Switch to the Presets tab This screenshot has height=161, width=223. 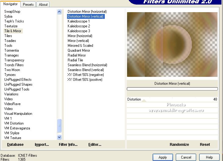pyautogui.click(x=28, y=5)
